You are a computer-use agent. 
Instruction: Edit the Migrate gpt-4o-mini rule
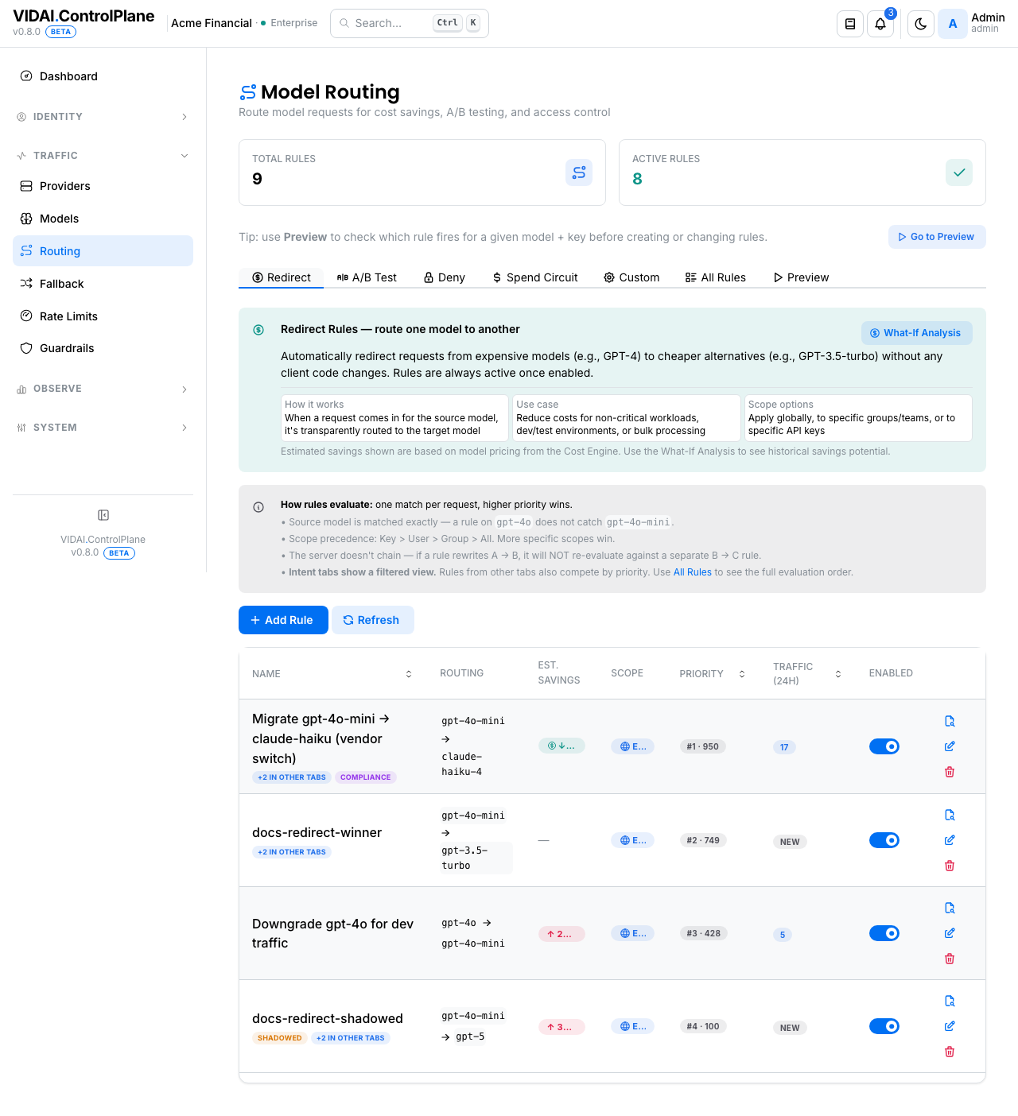pos(950,746)
